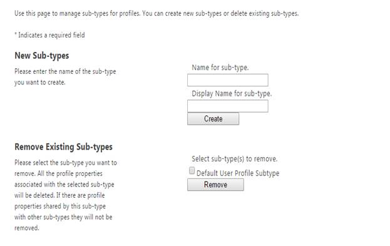This screenshot has width=390, height=246.
Task: Click the 'will be deleted. If there are profile' line
Action: 59,195
